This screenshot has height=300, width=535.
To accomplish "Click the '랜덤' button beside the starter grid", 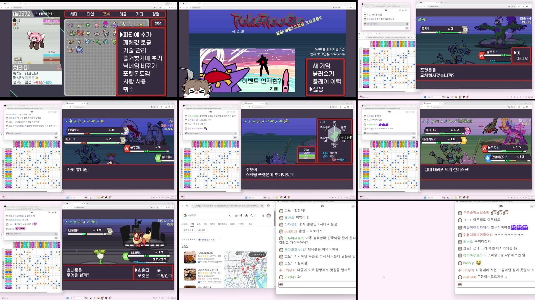I will (x=158, y=23).
